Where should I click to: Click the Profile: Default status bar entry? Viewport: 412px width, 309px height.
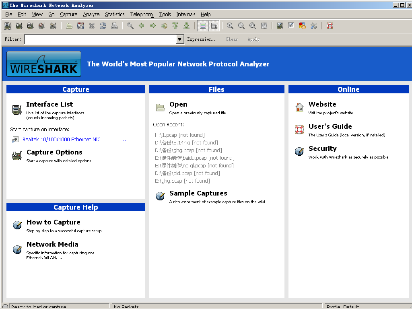(x=343, y=307)
